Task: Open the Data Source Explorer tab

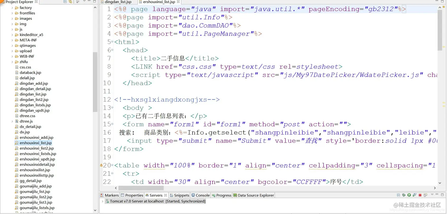Action: pos(254,195)
